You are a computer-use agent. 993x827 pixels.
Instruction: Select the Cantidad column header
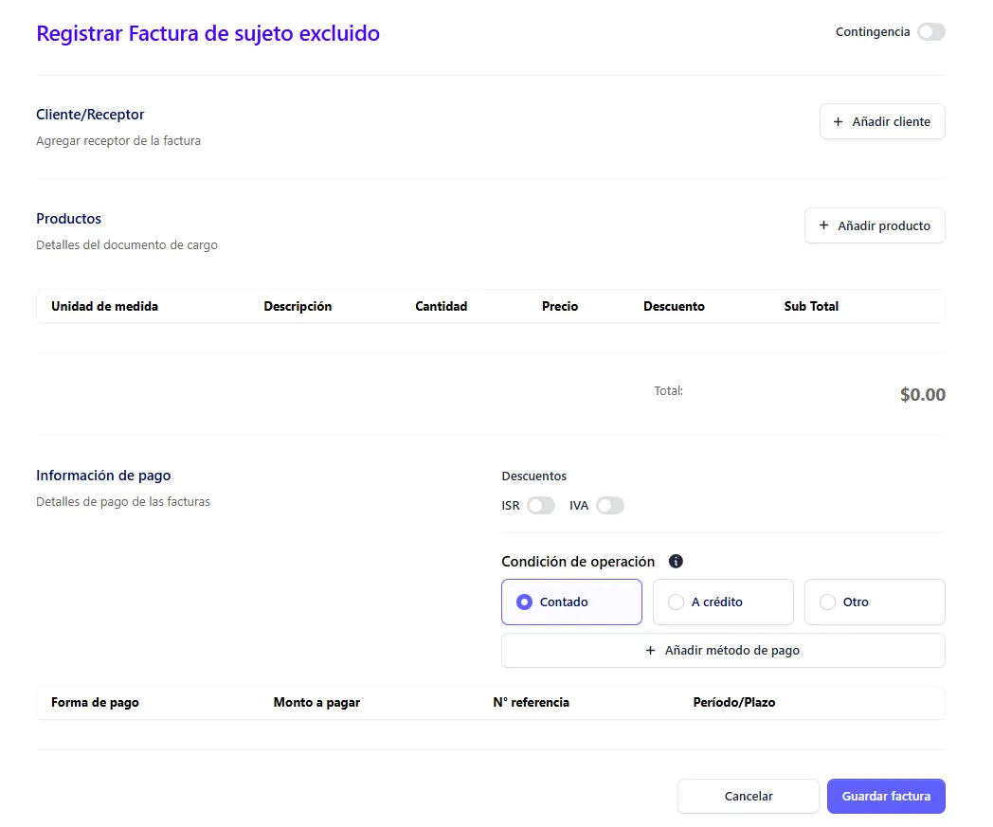tap(441, 307)
